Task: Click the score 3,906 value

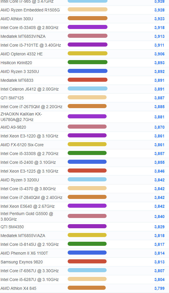Action: [x=159, y=54]
